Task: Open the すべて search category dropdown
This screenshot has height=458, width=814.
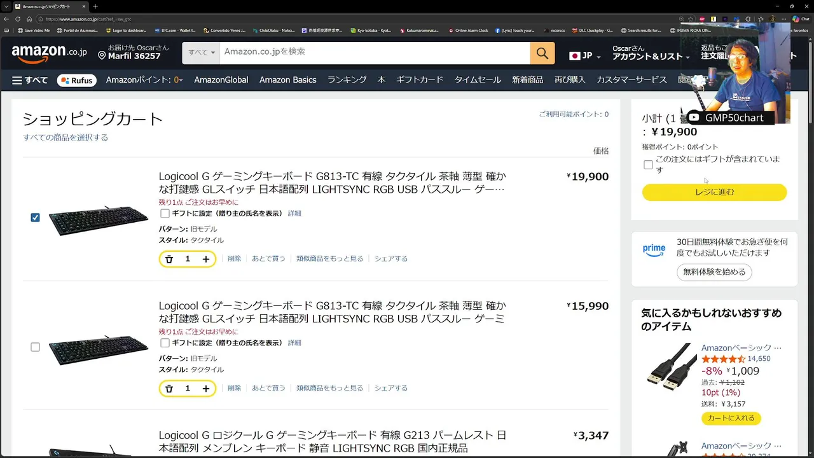Action: pos(201,53)
